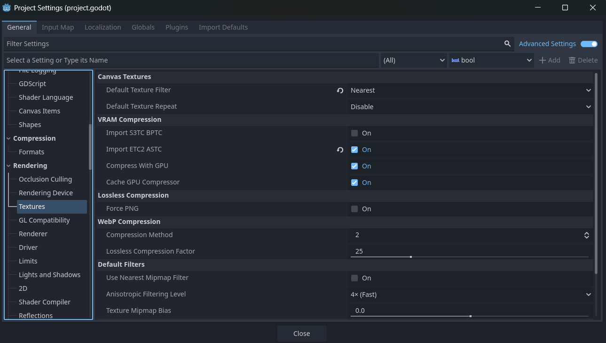
Task: Open the Default Texture Repeat dropdown
Action: point(470,107)
